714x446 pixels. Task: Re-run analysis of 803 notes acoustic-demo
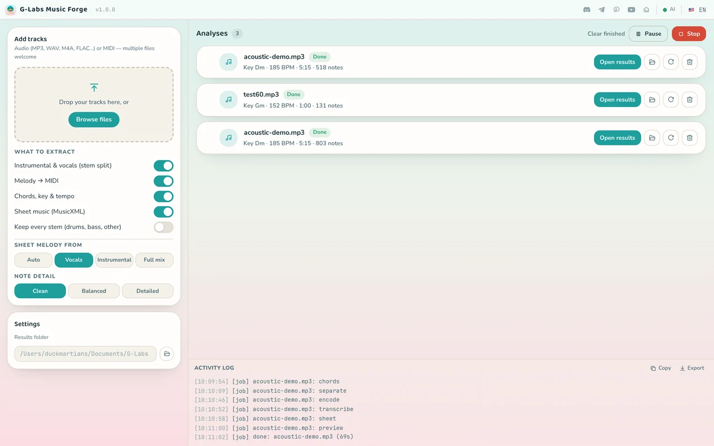pyautogui.click(x=671, y=138)
